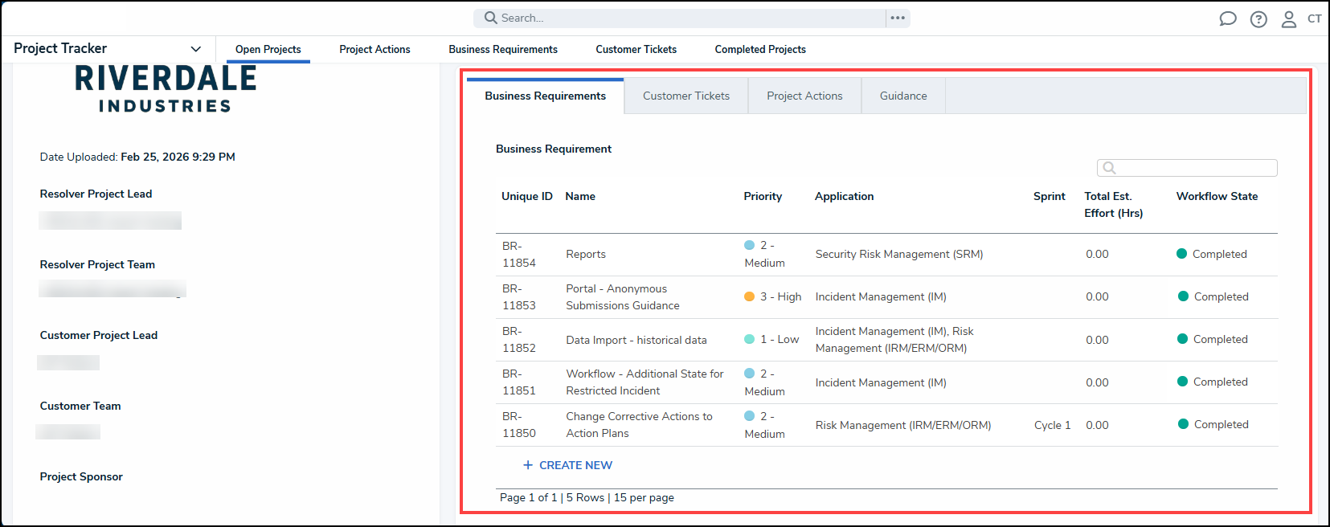1330x527 pixels.
Task: Click the plus icon beside Create New
Action: click(x=528, y=465)
